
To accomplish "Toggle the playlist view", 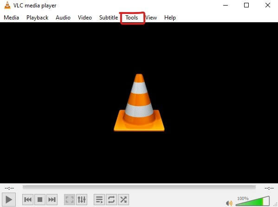I will [99, 200].
